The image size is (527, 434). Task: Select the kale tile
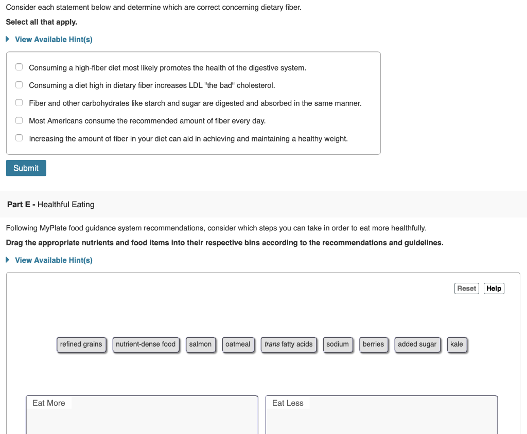pyautogui.click(x=456, y=344)
